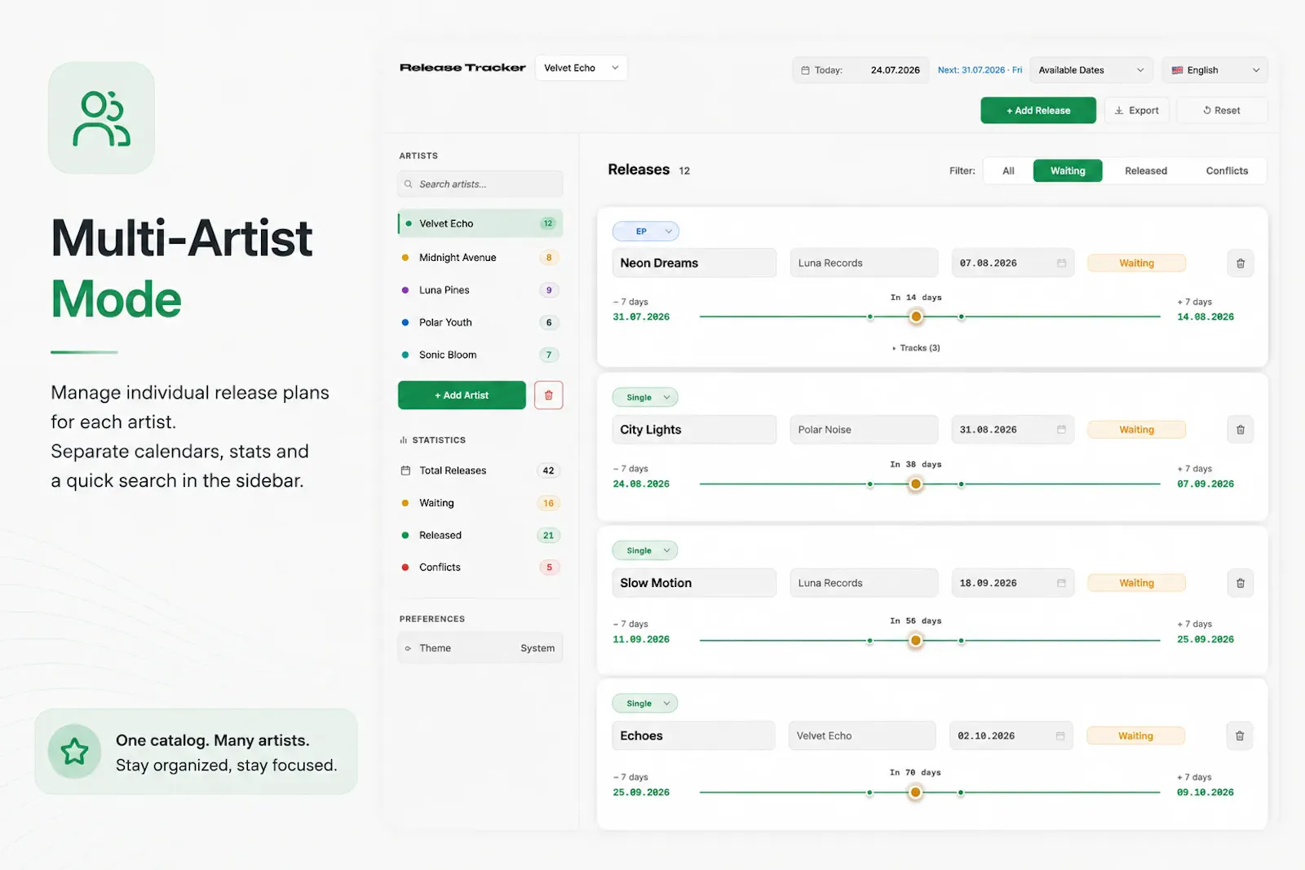Open calendar icon for City Lights date
This screenshot has width=1305, height=870.
pos(1061,430)
